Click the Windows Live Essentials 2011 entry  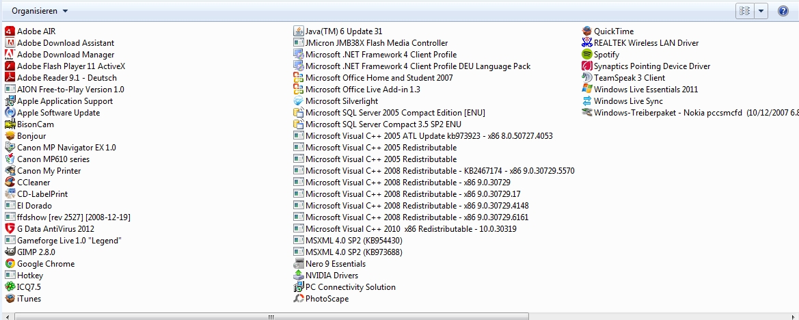(645, 90)
